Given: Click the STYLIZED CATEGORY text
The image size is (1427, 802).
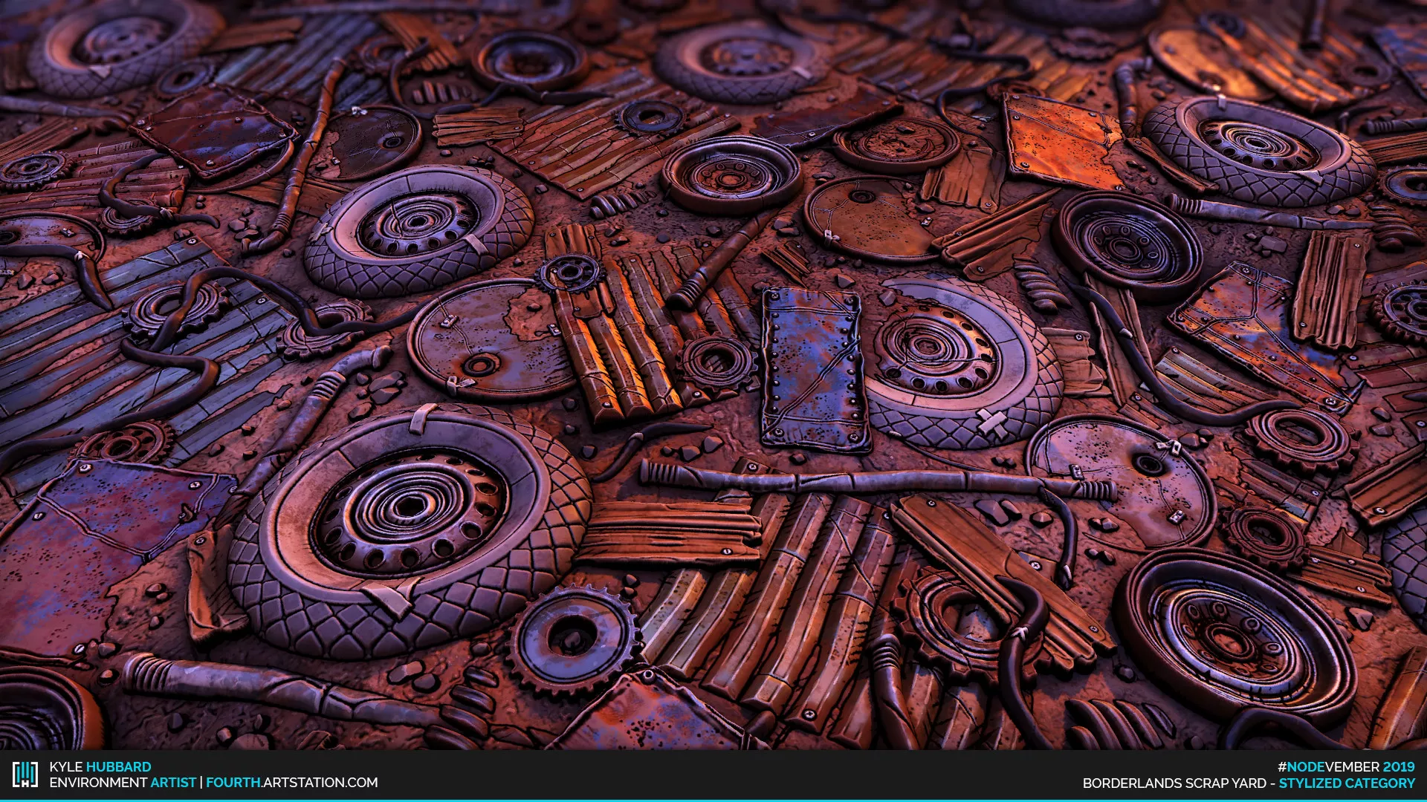Looking at the screenshot, I should (1347, 783).
